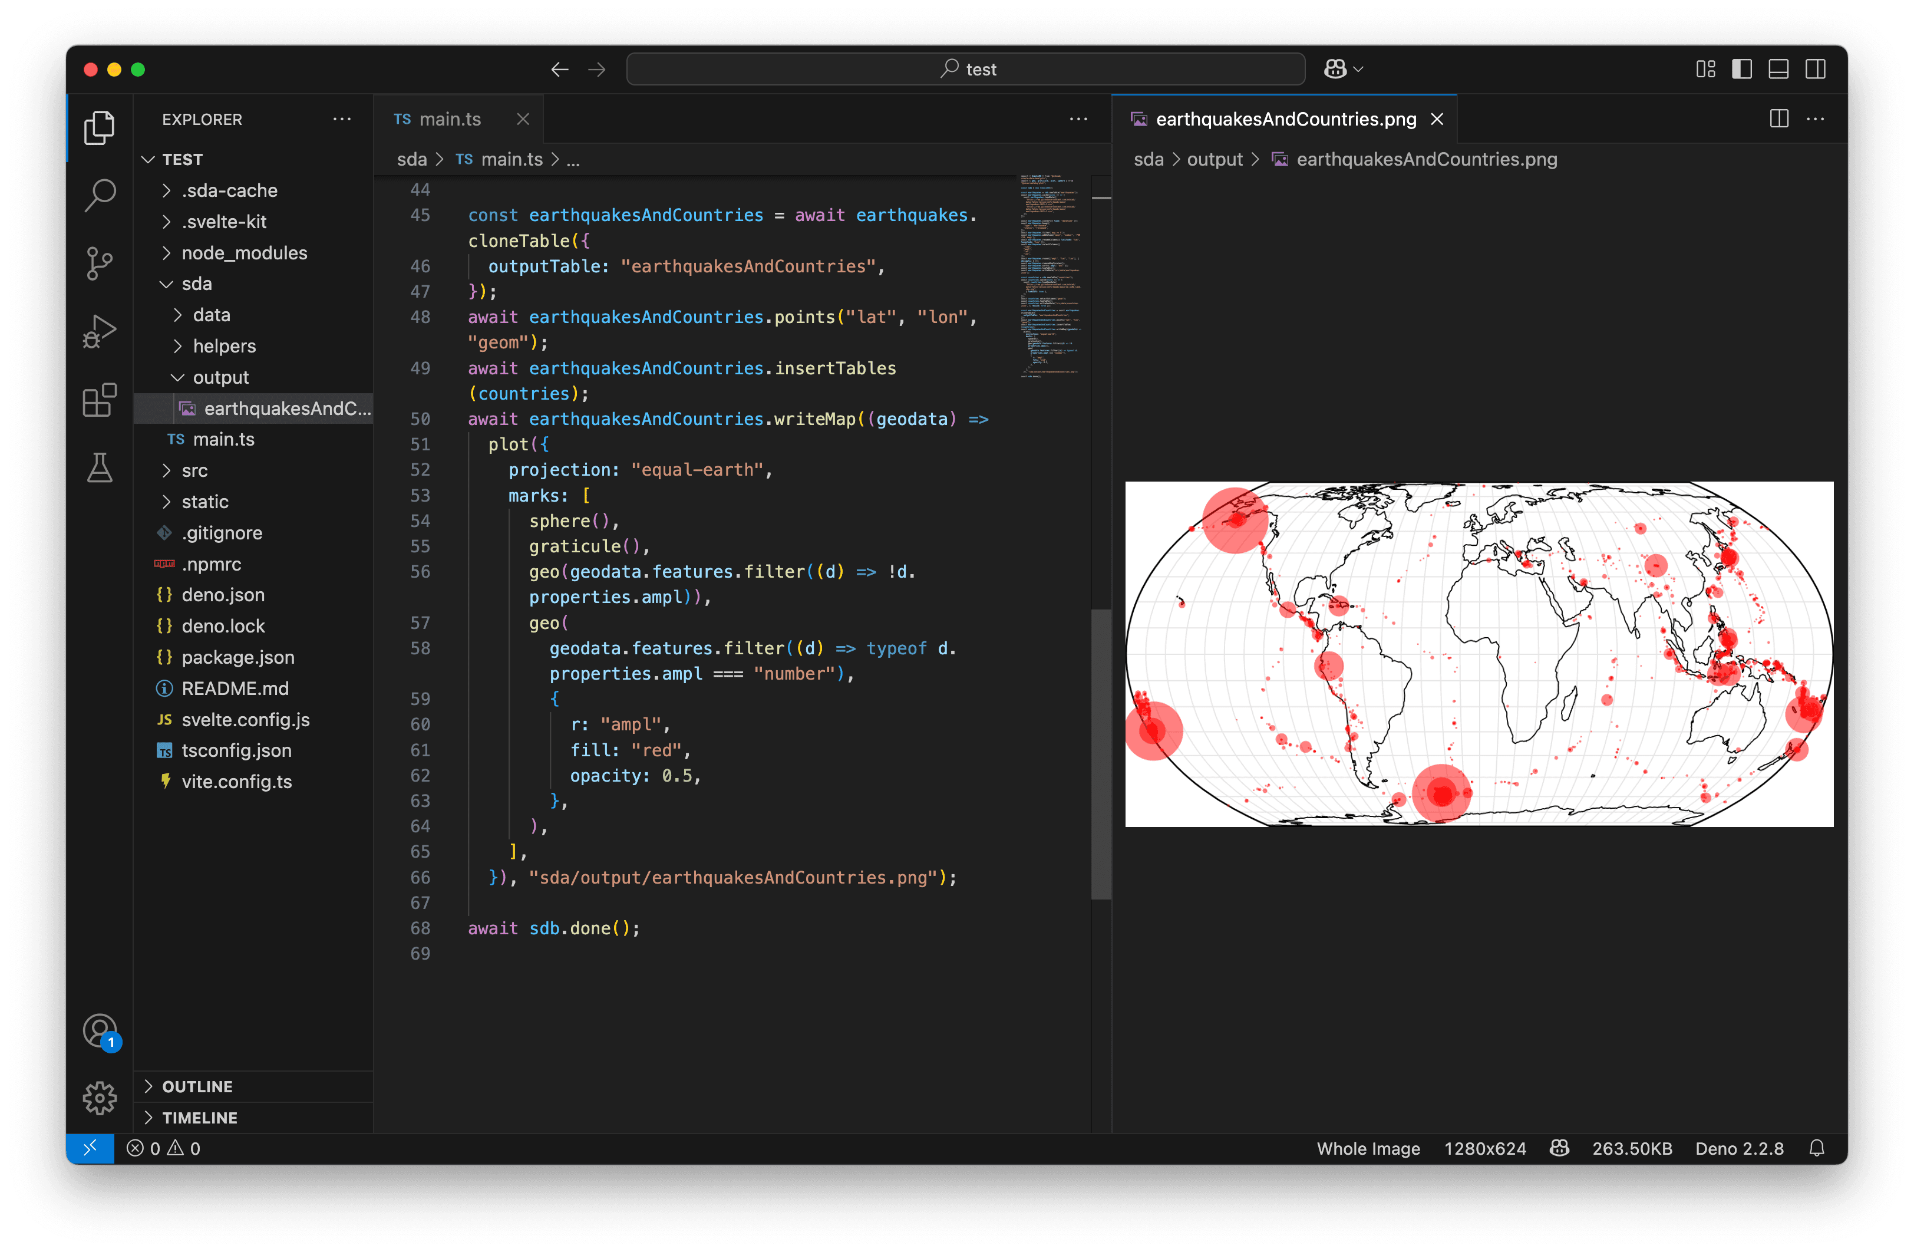The height and width of the screenshot is (1252, 1914).
Task: Open the Copilot menu in title bar
Action: [1343, 69]
